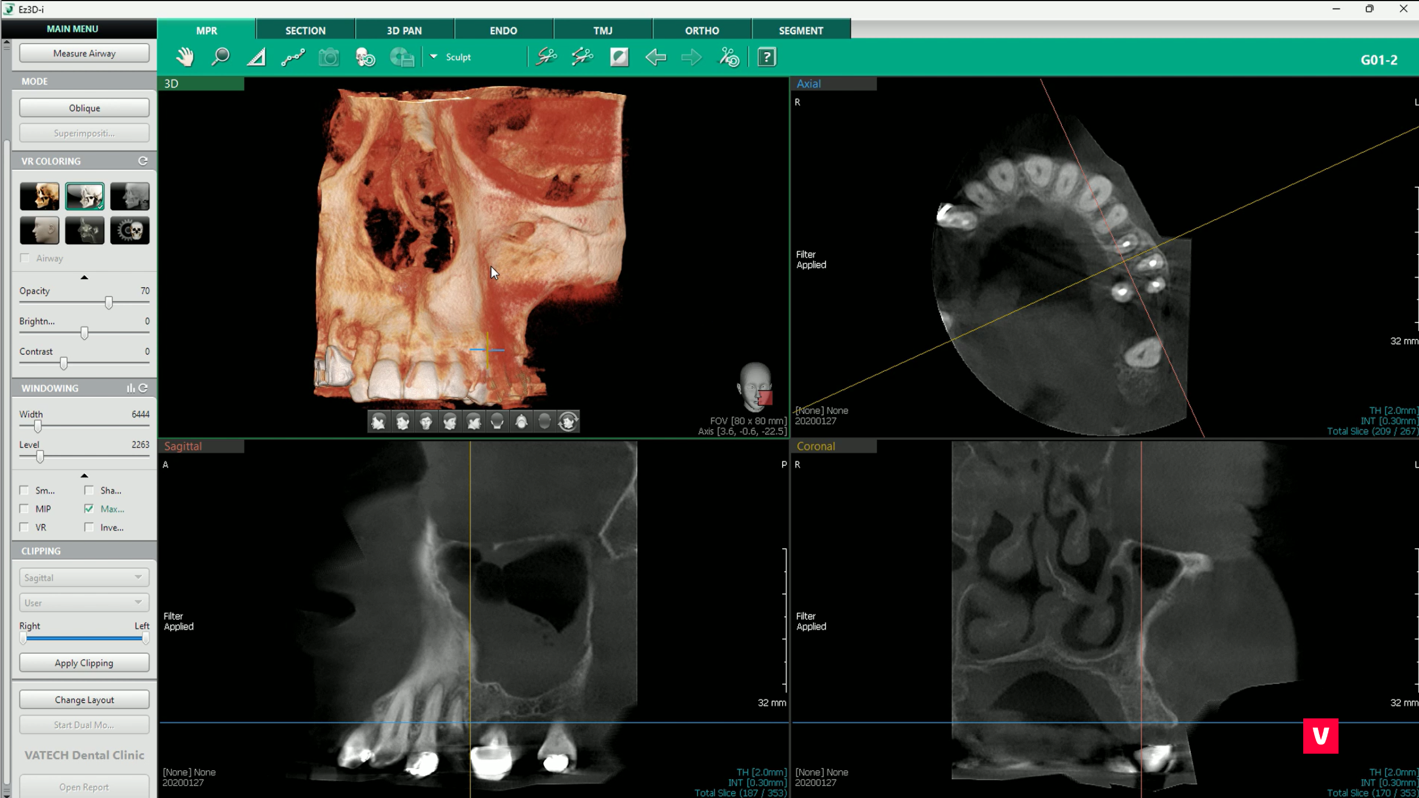Select the Zoom magnifier tool
The width and height of the screenshot is (1419, 798).
[220, 57]
